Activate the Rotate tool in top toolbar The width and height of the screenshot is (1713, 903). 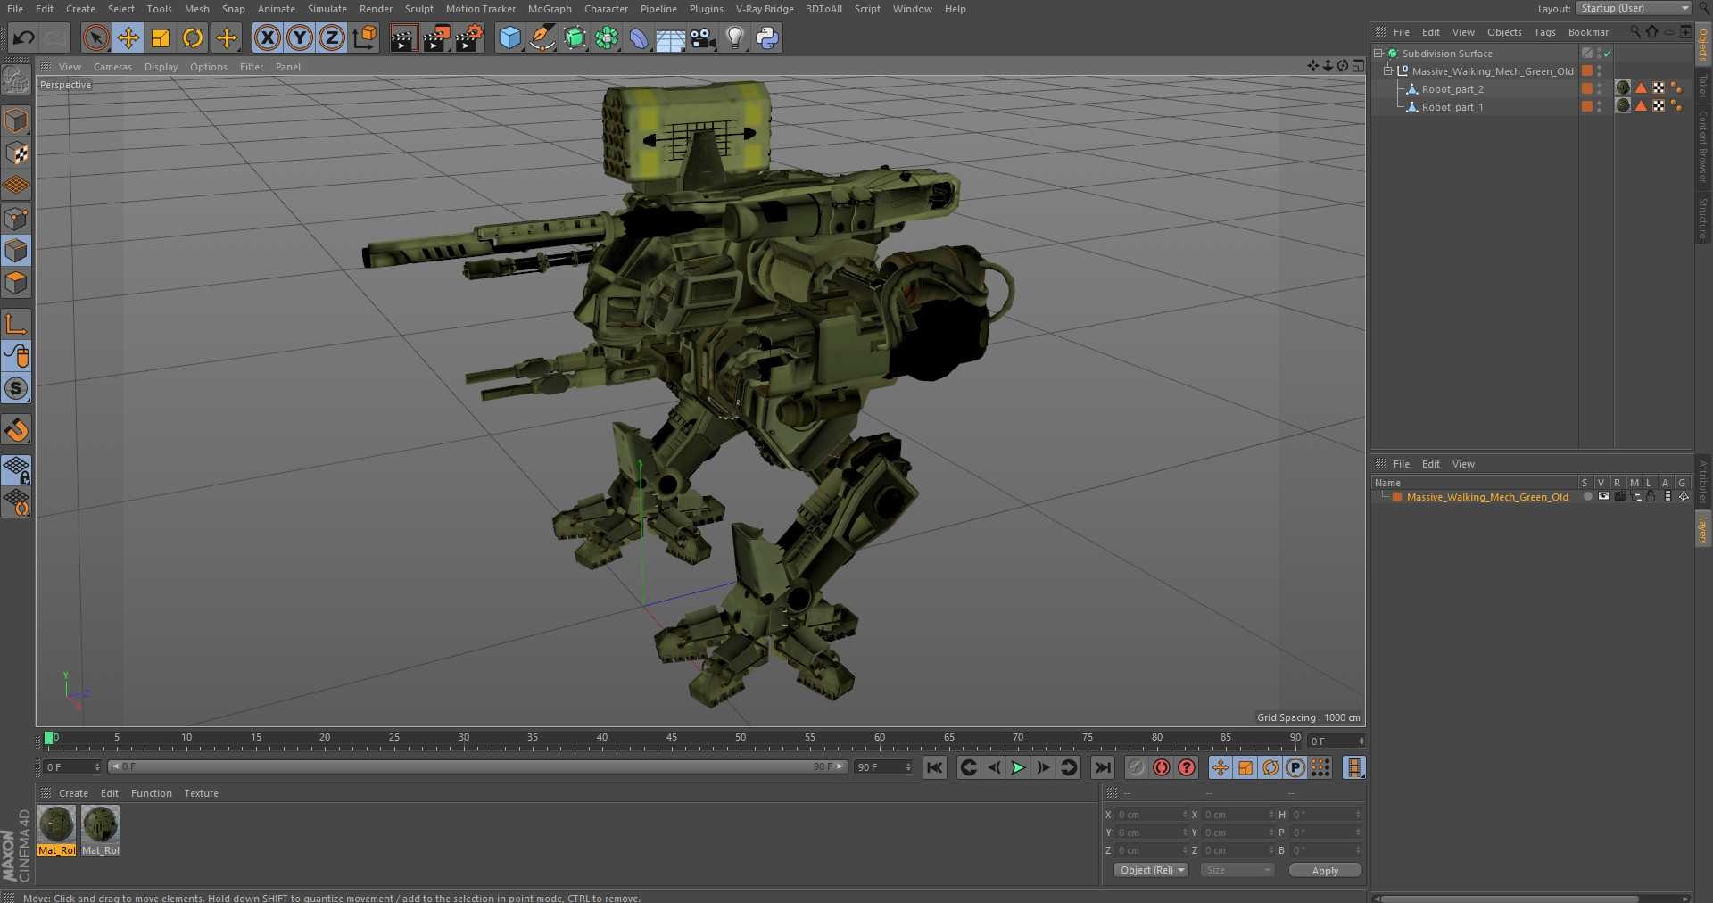(x=193, y=37)
